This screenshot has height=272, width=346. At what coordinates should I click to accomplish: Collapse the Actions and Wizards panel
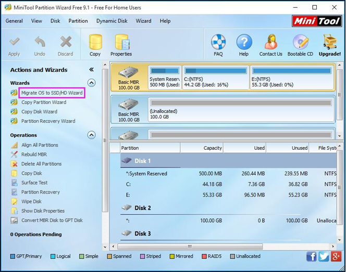pos(91,70)
